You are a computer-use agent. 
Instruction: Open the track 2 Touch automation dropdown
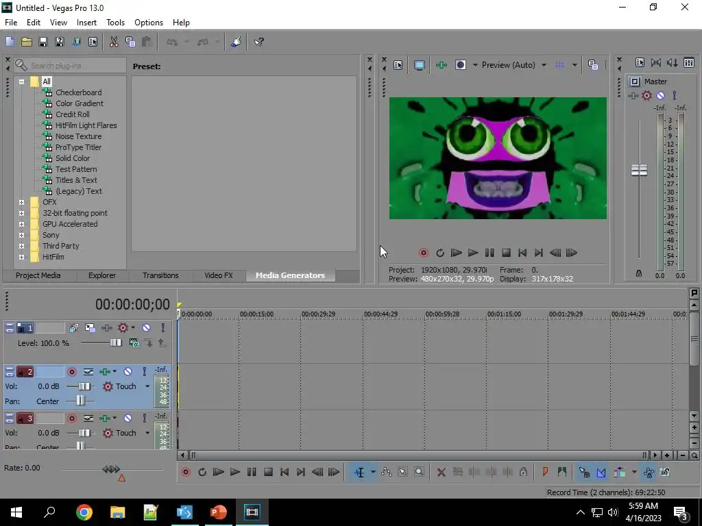point(147,386)
